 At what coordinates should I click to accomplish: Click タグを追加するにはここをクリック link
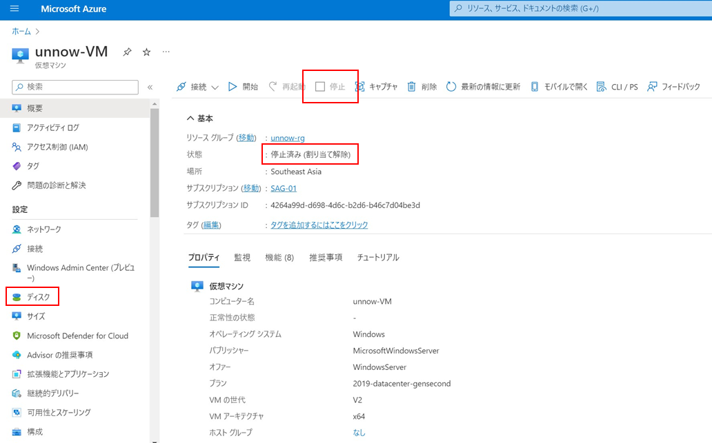point(319,225)
